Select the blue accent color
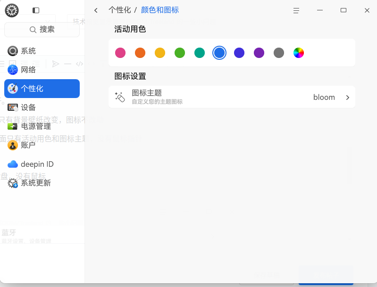The width and height of the screenshot is (377, 287). coord(219,53)
